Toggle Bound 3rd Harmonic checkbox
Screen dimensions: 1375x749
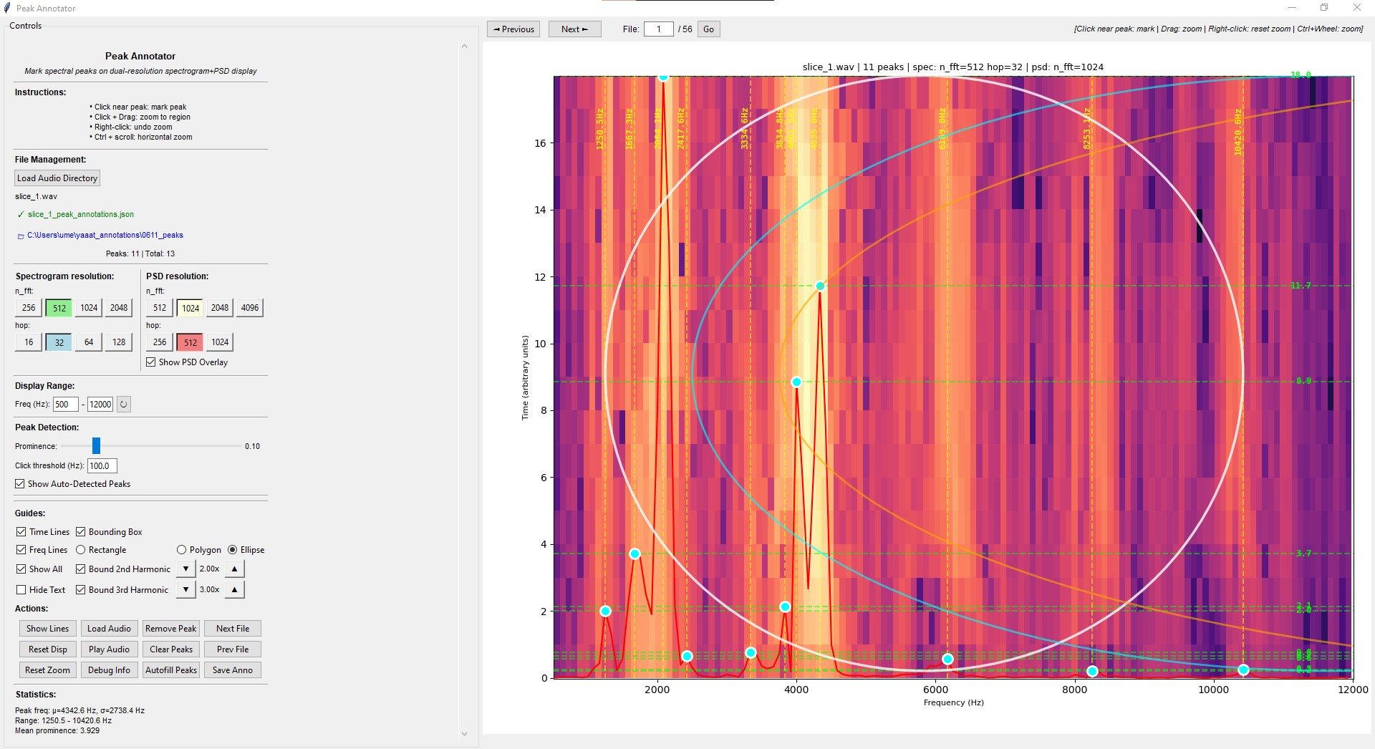(x=81, y=590)
